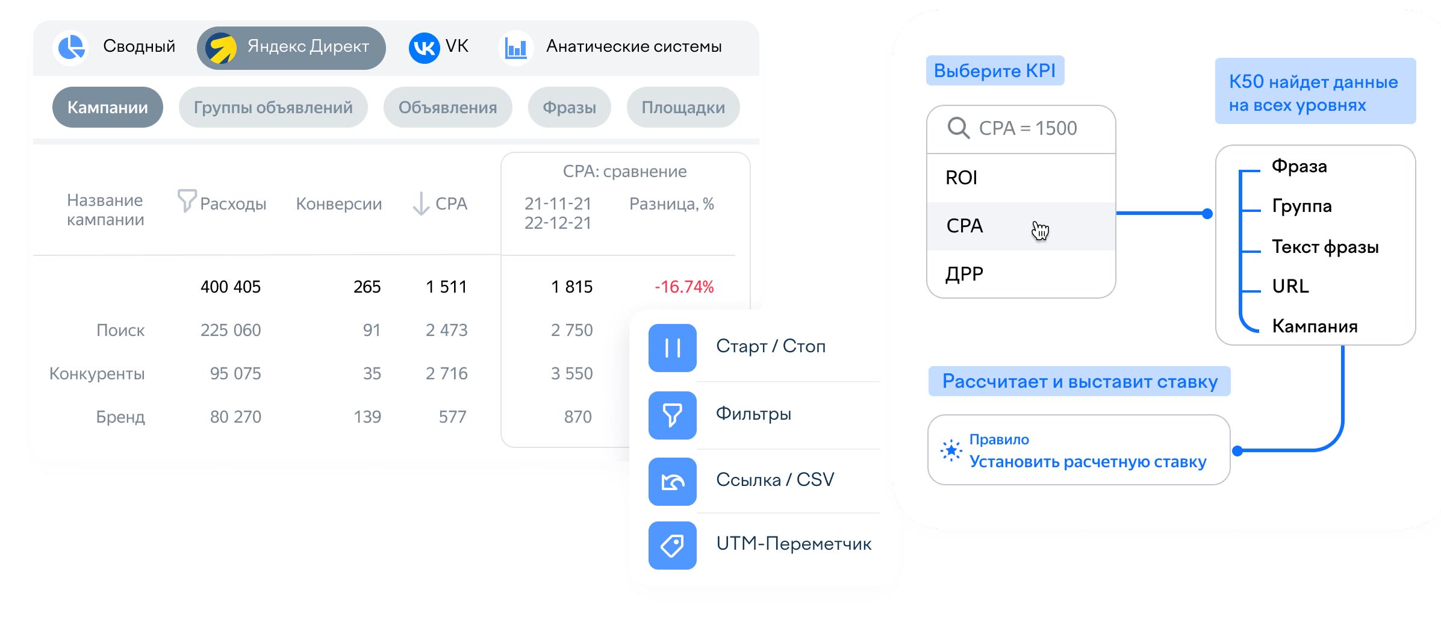
Task: Open the UTM tag icon
Action: (672, 546)
